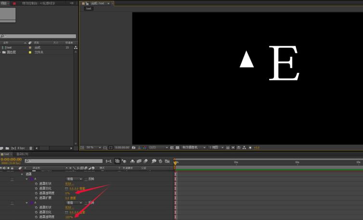The image size is (363, 220).
Task: Click the auto-keyframe stopwatch icon in timeline toolbar
Action: coord(160,161)
